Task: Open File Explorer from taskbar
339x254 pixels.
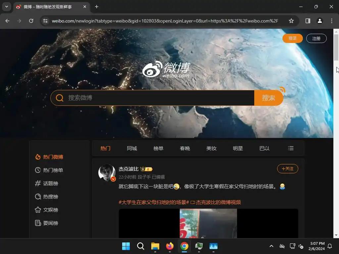Action: coord(155,246)
